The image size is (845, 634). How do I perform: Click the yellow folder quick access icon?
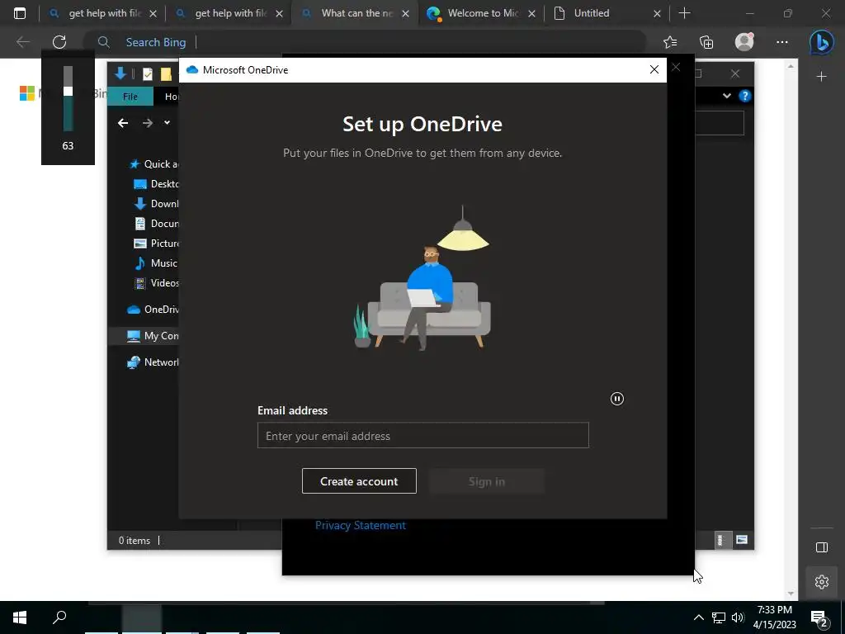coord(166,73)
